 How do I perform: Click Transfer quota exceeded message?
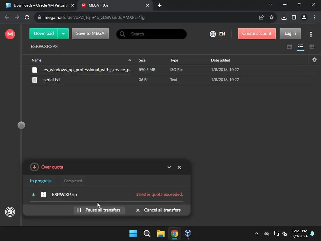159,194
